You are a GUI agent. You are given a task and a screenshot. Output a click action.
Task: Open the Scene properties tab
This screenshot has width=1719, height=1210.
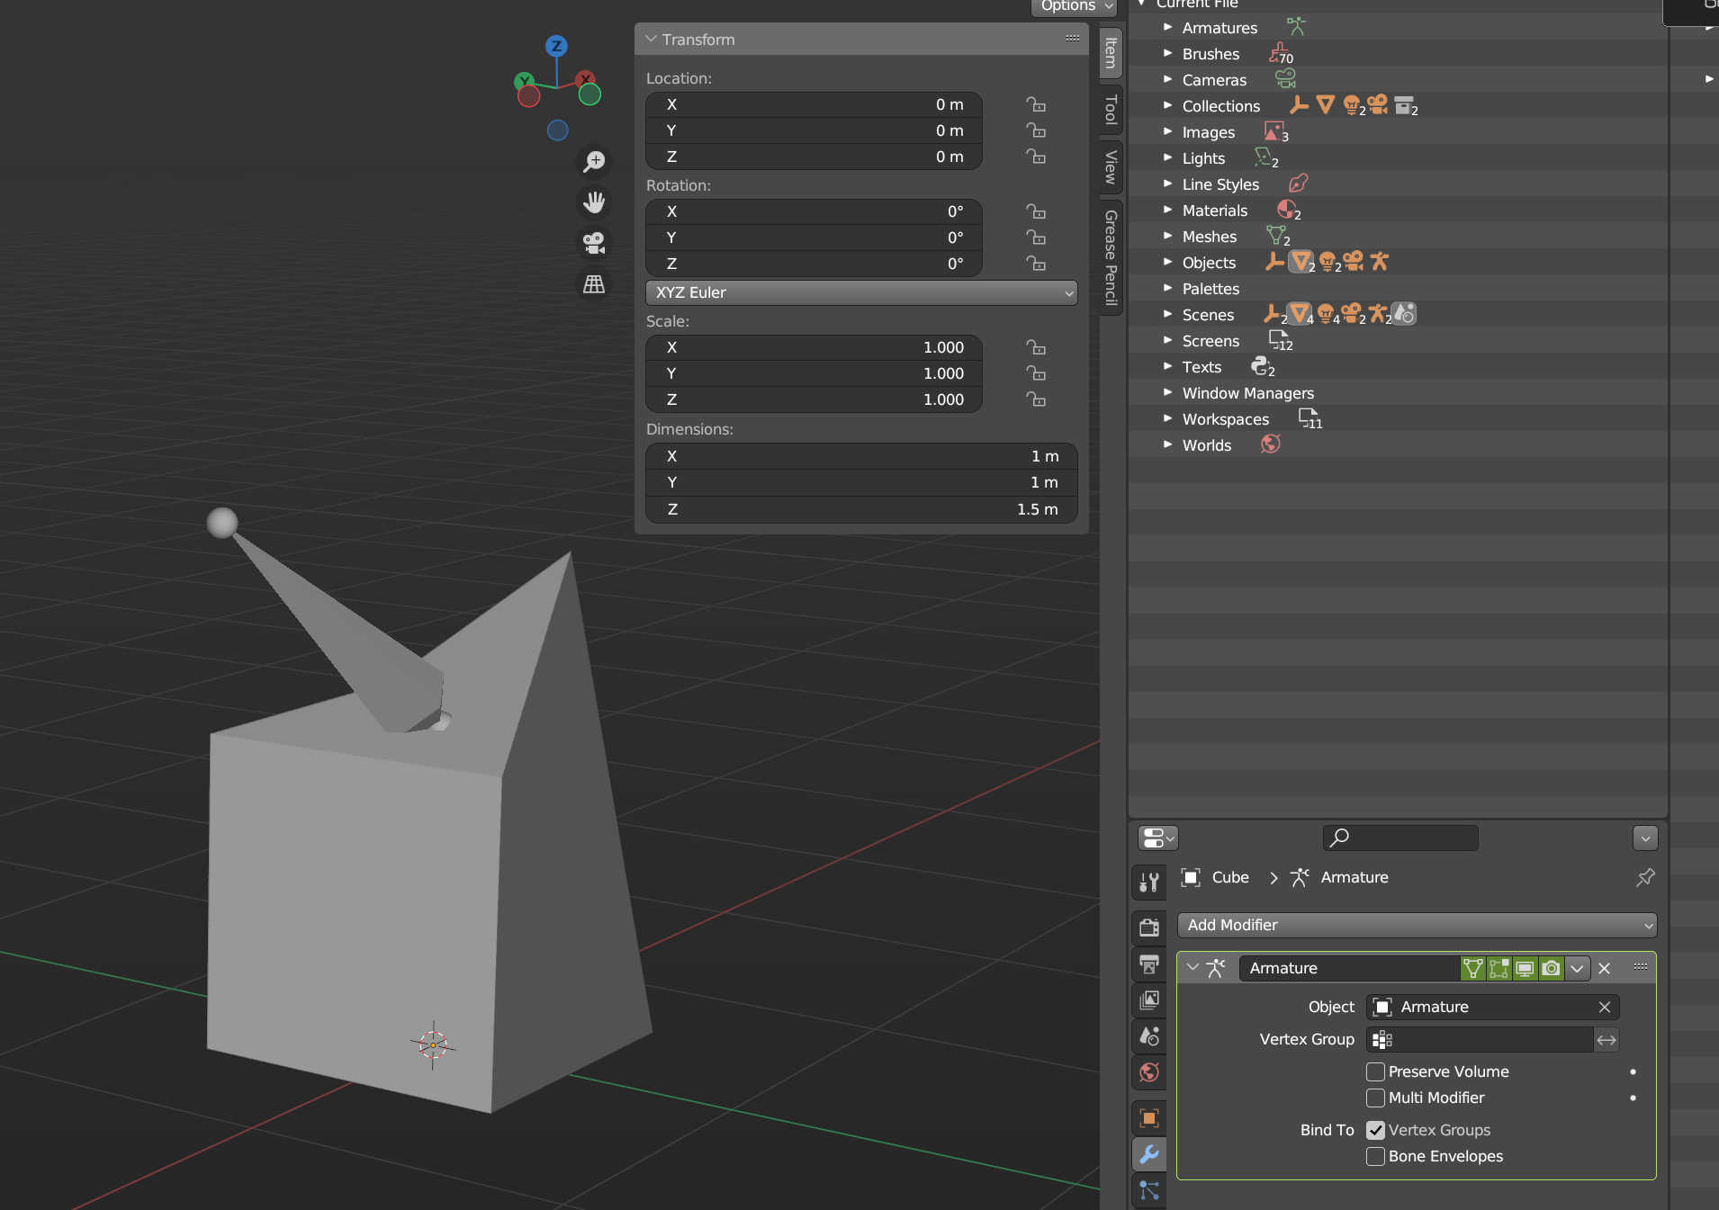(1149, 1036)
